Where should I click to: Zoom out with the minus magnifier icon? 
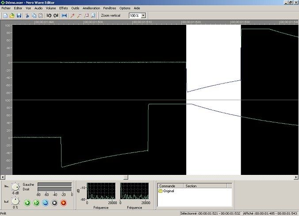tap(79, 15)
